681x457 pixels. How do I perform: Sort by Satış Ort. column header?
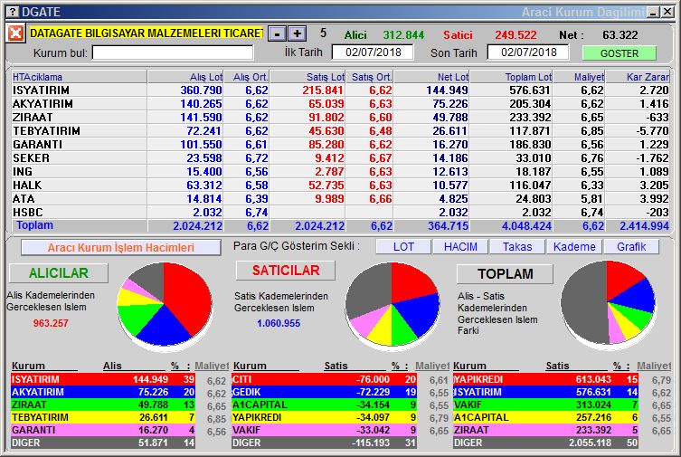click(370, 77)
